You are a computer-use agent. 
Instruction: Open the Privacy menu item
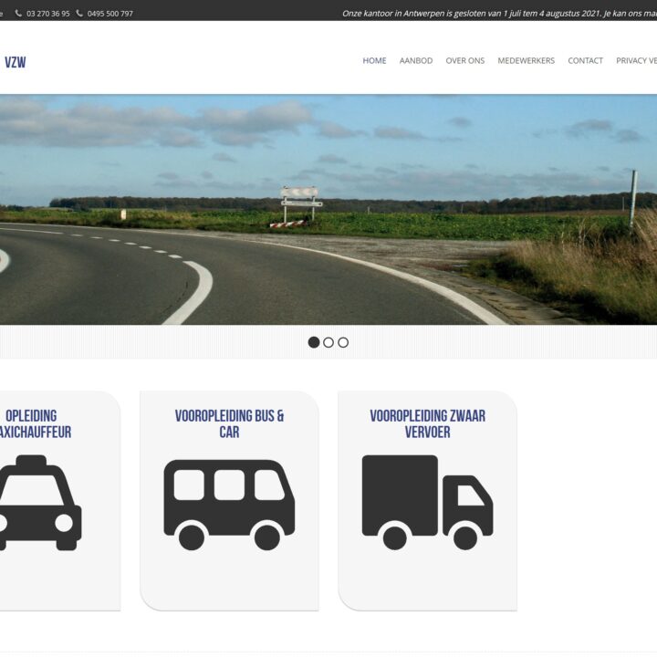pos(636,61)
